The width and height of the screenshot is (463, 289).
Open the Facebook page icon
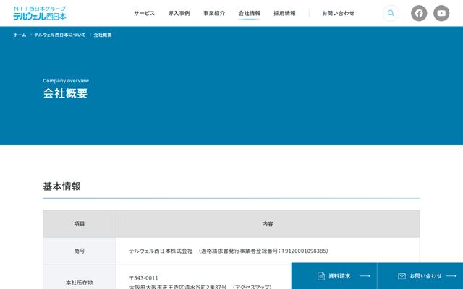click(x=419, y=13)
